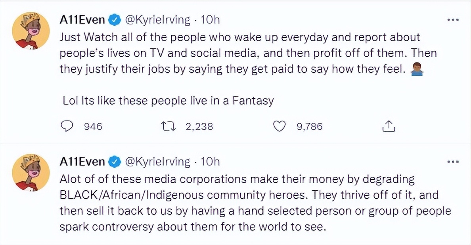Image resolution: width=471 pixels, height=245 pixels.
Task: Open the profile avatar of the first tweet
Action: point(31,33)
